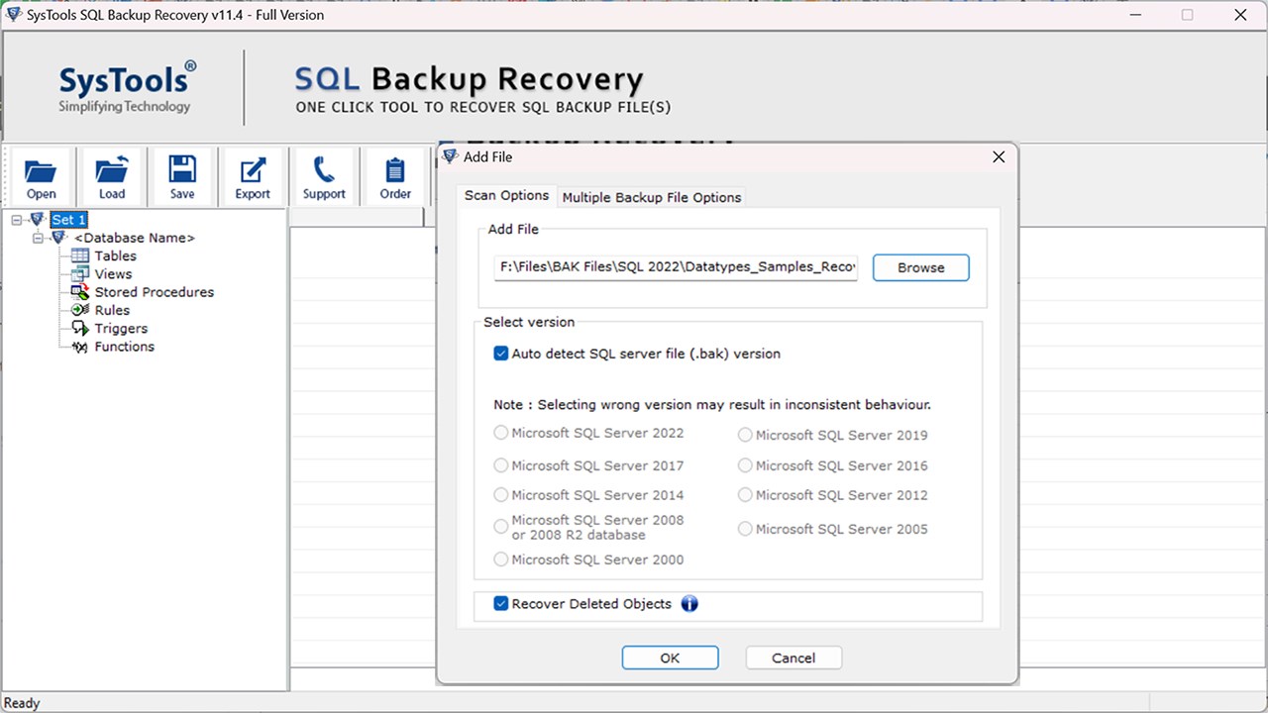Click the Save toolbar icon

pos(182,177)
